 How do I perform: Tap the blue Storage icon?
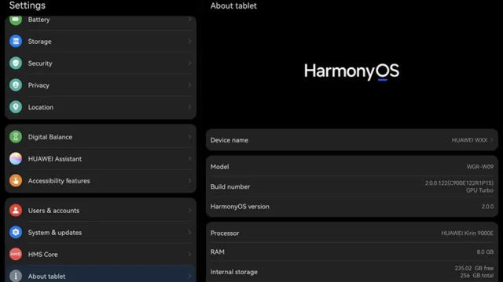16,42
